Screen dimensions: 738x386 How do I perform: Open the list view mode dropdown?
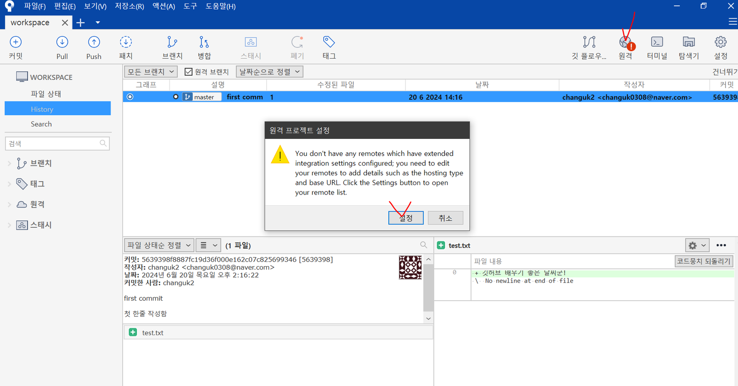pos(208,245)
